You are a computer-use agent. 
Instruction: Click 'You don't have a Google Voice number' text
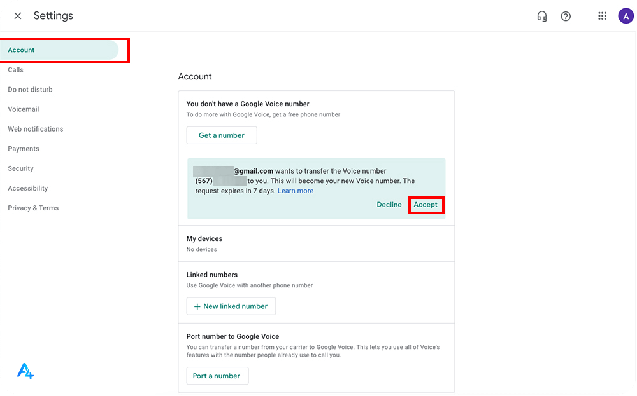pos(248,104)
